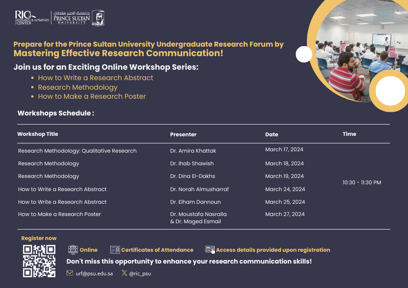Click the date 'March 25, 2024'
This screenshot has height=288, width=408.
[x=285, y=202]
